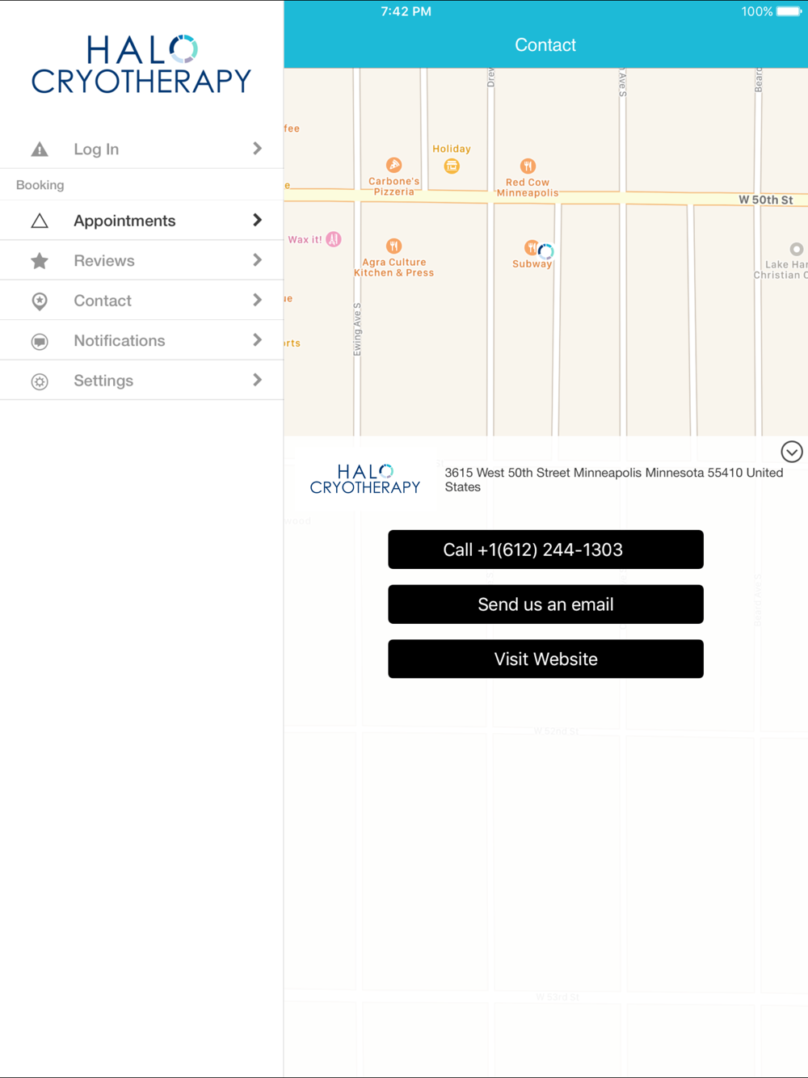
Task: Click the Halo Cryotherapy logo in contact card
Action: coord(365,478)
